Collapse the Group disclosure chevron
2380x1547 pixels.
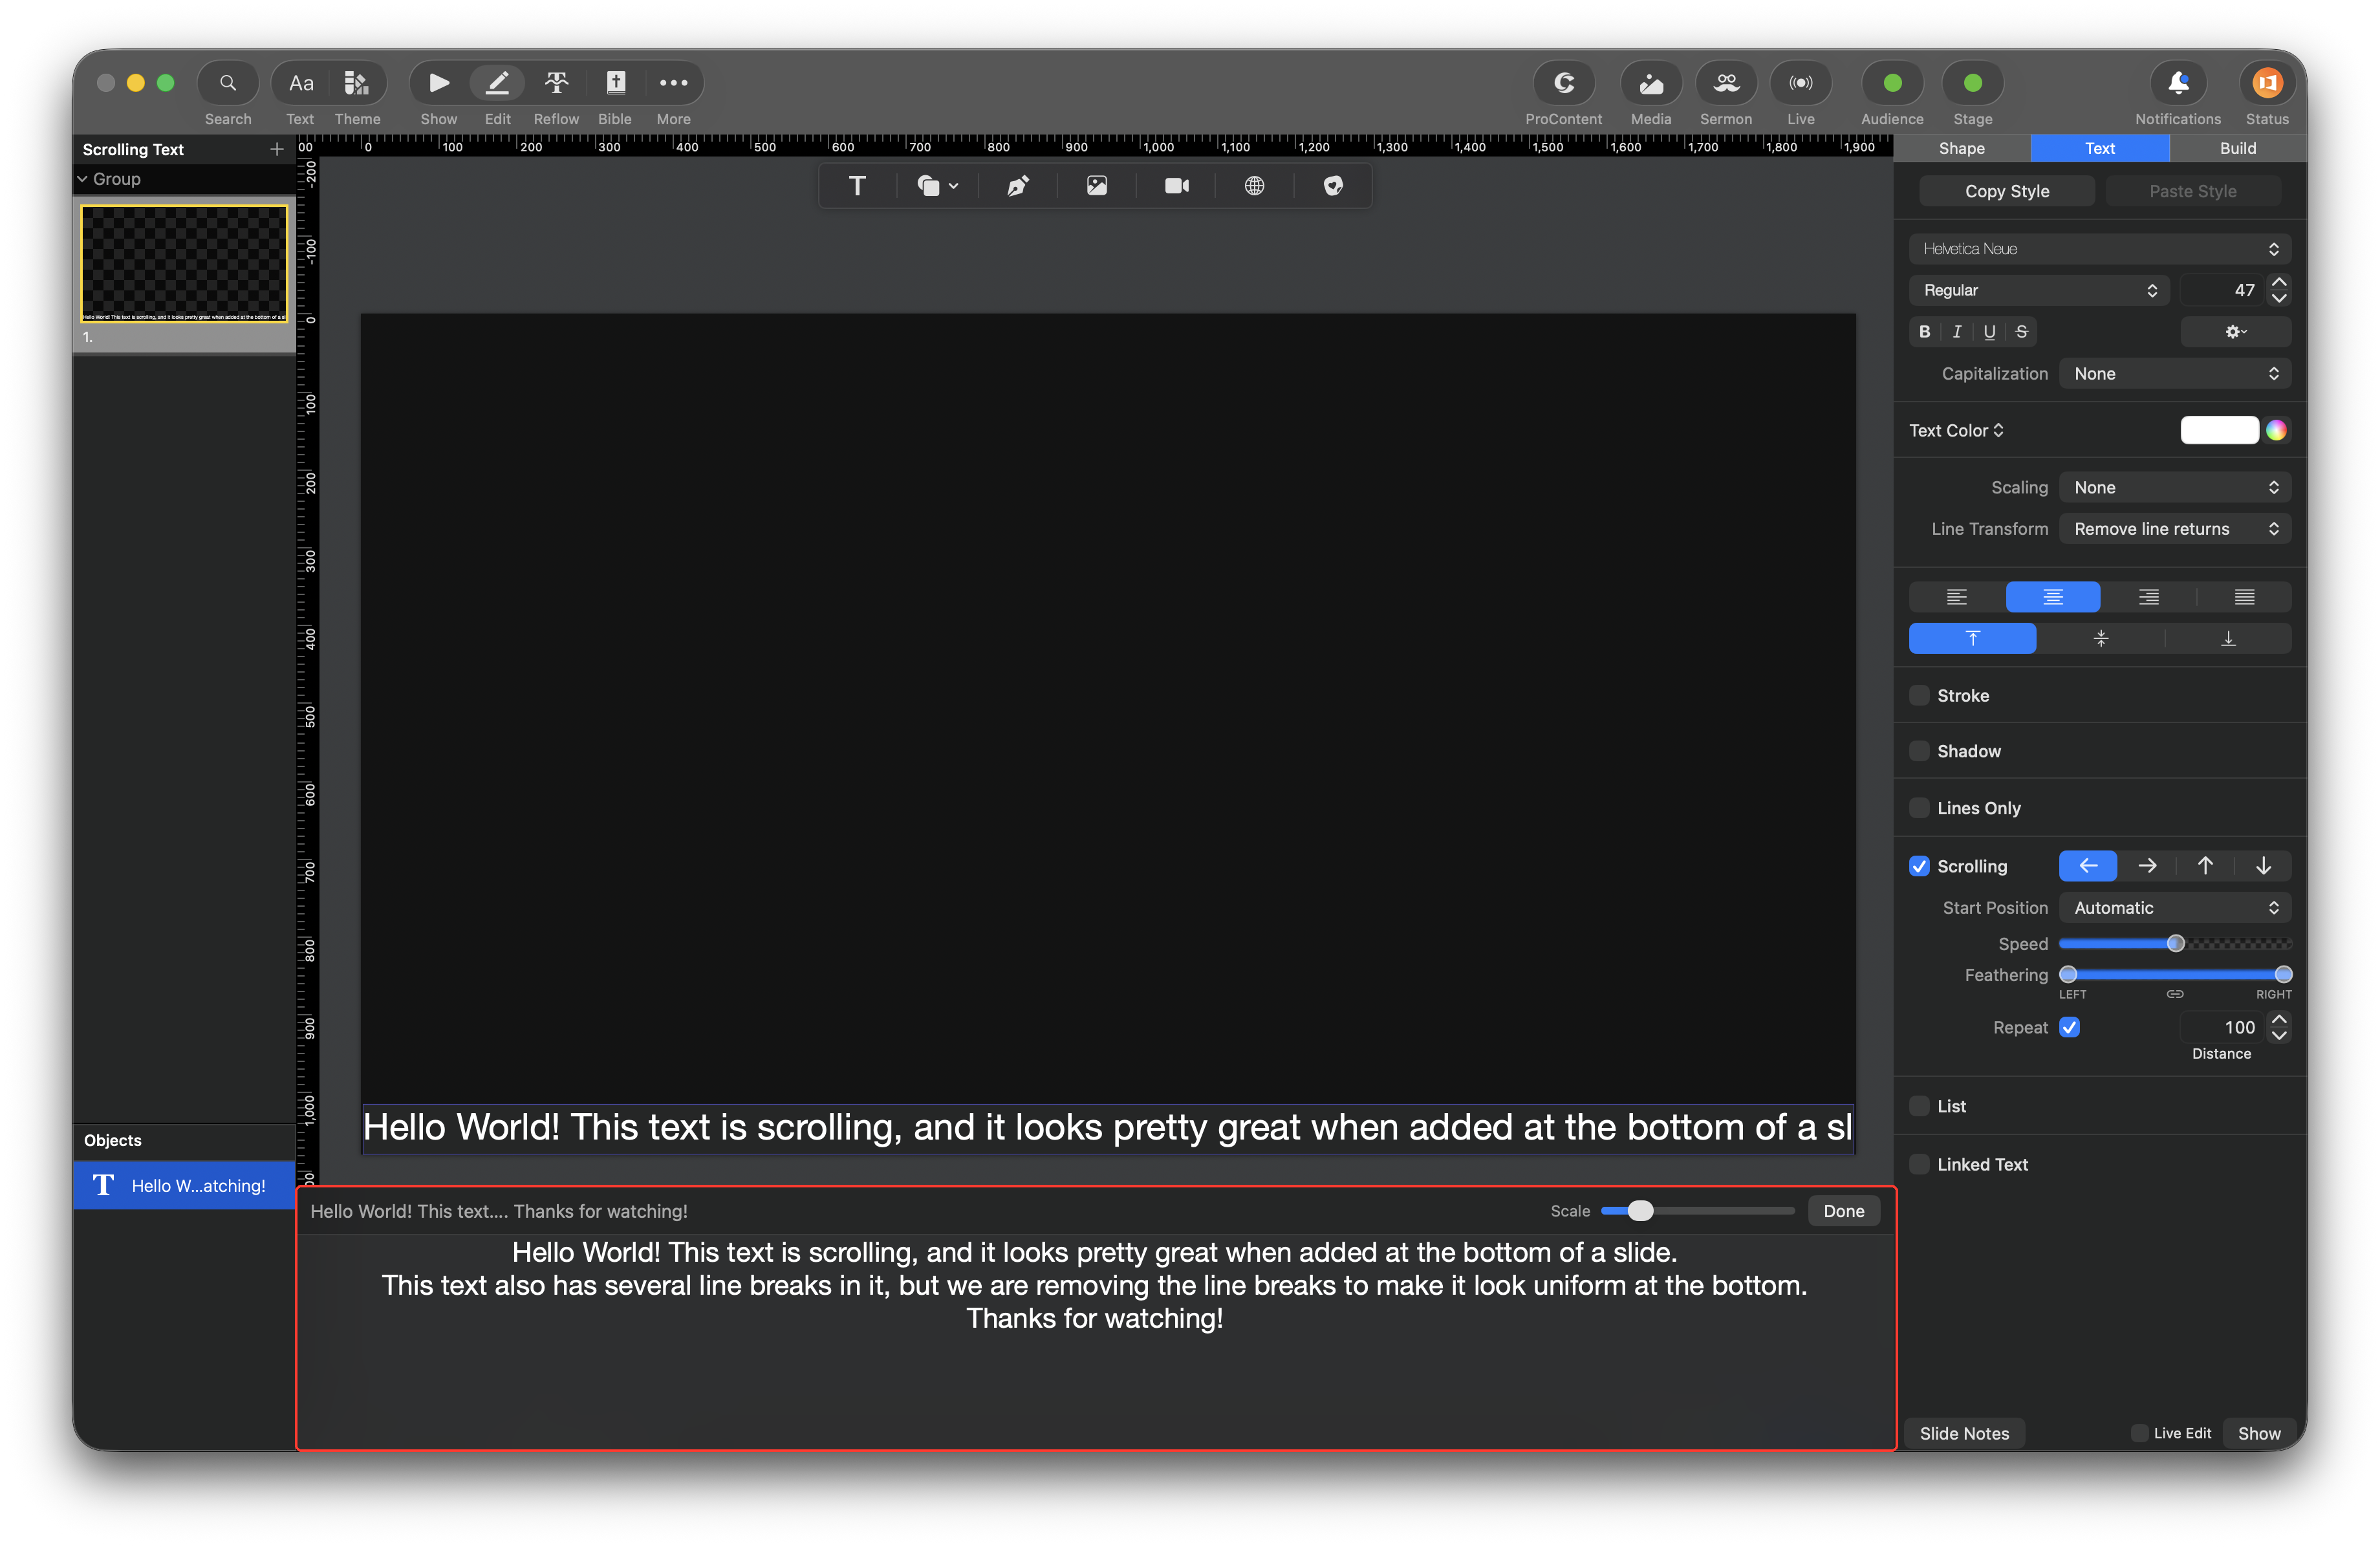tap(83, 179)
